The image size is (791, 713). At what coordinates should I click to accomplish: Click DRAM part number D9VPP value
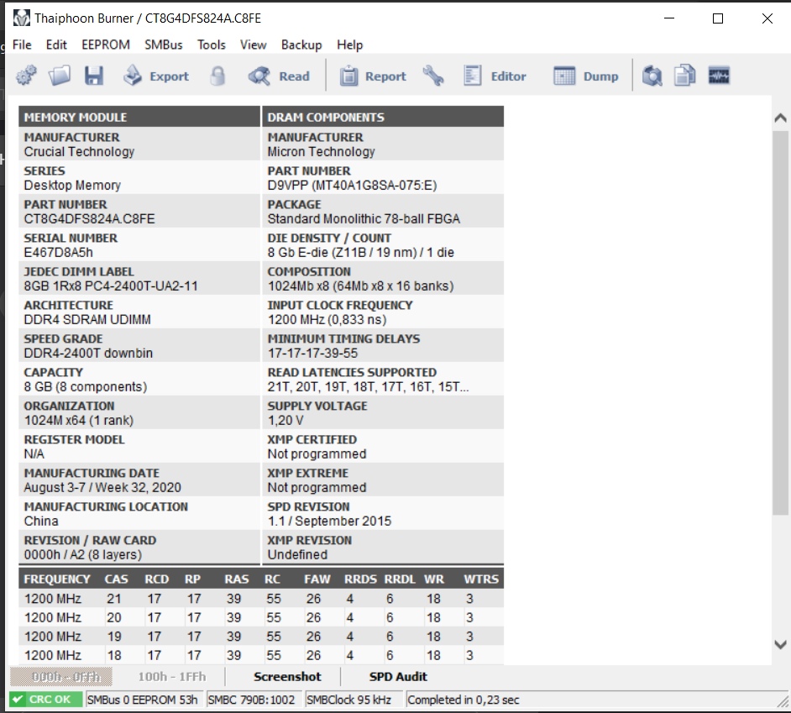(352, 186)
